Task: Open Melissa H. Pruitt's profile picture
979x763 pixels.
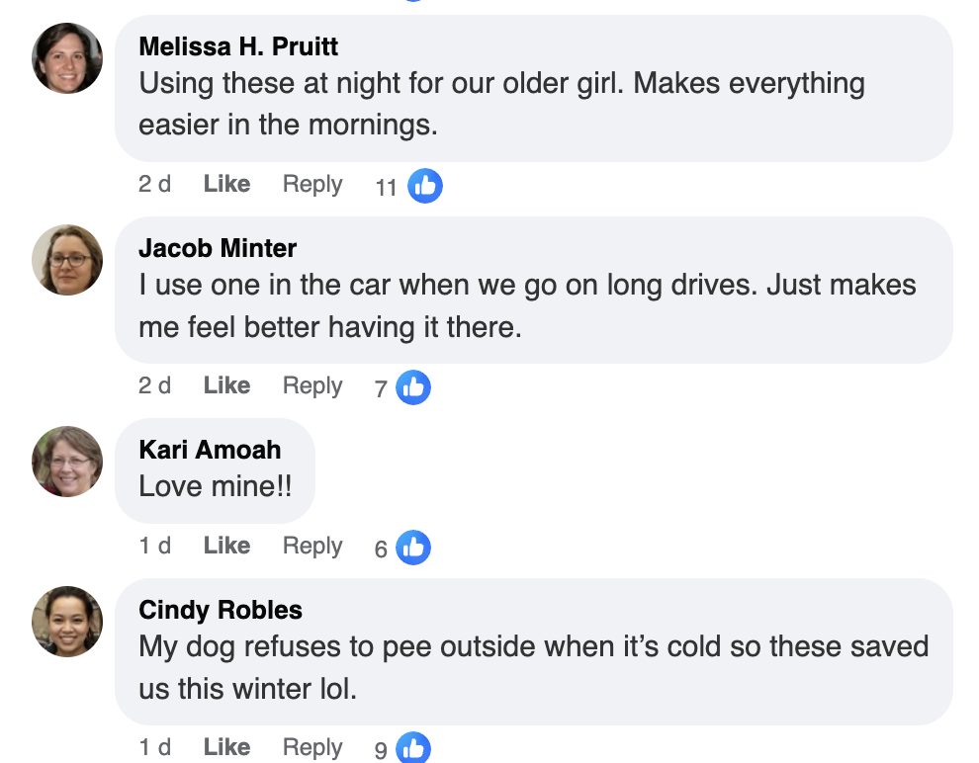Action: [66, 58]
